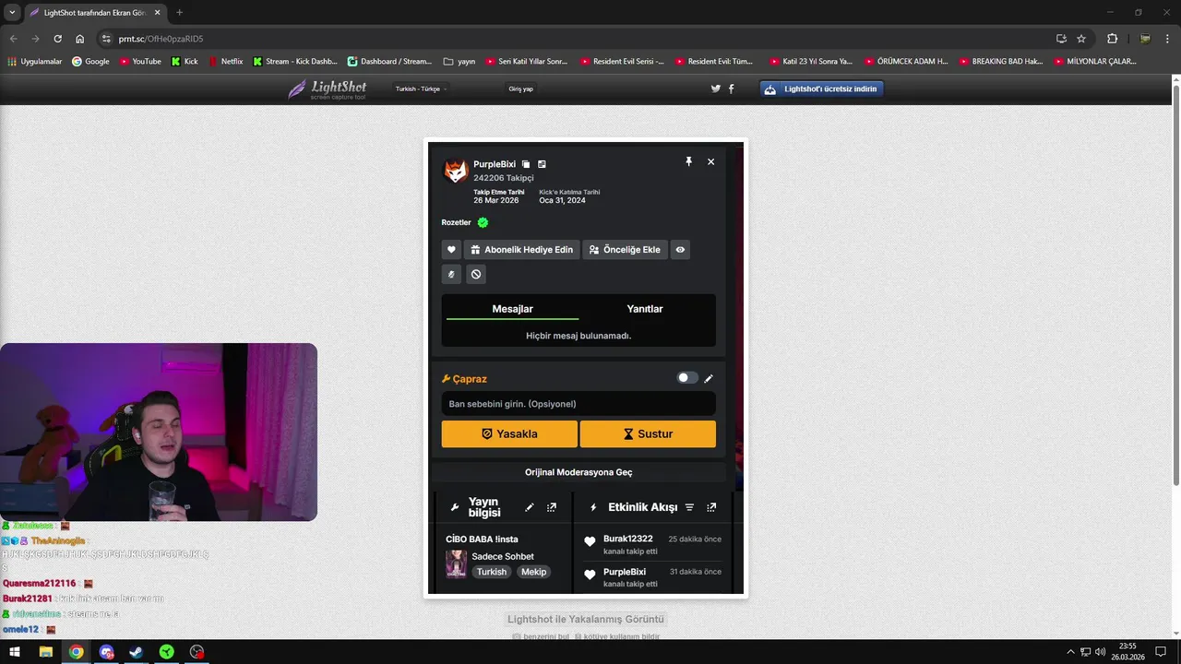The height and width of the screenshot is (664, 1181).
Task: Bookmark this page with star icon
Action: [x=1081, y=39]
